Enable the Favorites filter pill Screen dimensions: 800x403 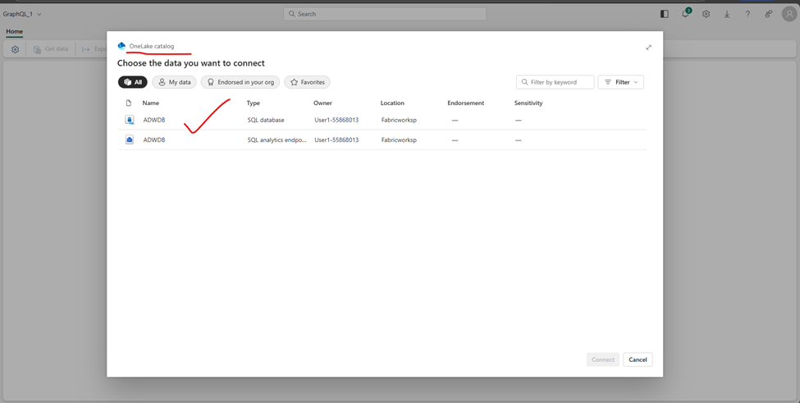point(307,82)
